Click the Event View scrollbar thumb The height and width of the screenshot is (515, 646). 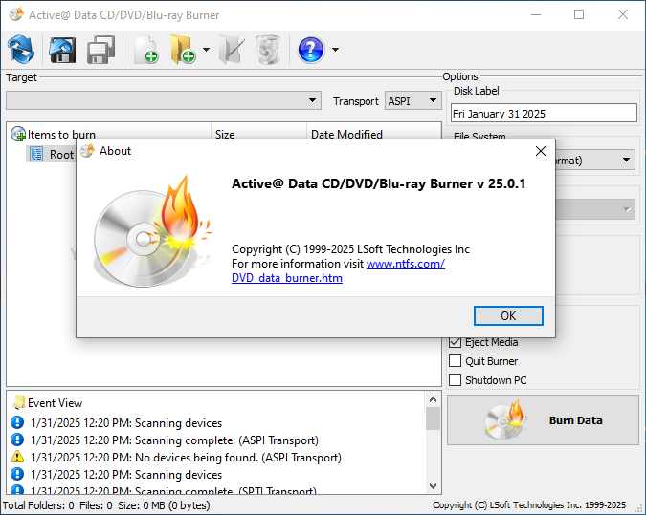click(433, 418)
